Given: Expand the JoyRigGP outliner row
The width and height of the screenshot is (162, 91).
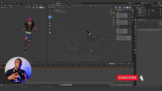Looking at the screenshot, I should (x=138, y=11).
